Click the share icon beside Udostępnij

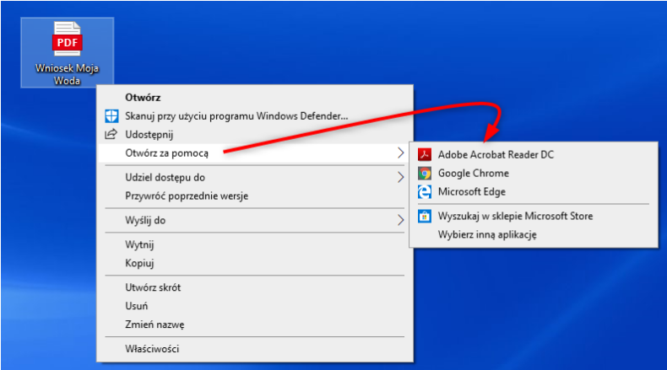point(111,134)
